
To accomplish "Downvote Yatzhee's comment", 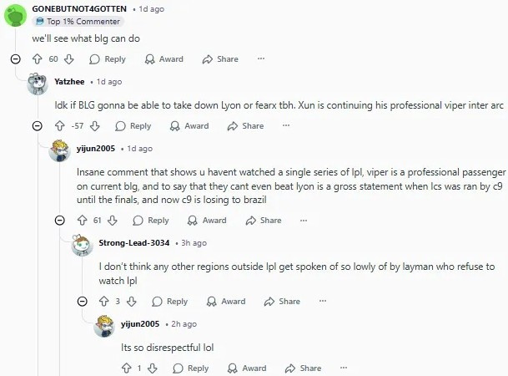I will [x=94, y=126].
